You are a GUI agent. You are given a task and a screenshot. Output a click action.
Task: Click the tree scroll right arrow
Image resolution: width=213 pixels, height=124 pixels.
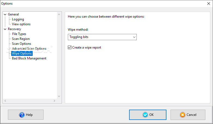(x=54, y=101)
